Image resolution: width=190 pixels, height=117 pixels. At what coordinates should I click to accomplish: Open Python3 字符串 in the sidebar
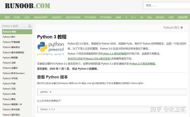coord(10,79)
